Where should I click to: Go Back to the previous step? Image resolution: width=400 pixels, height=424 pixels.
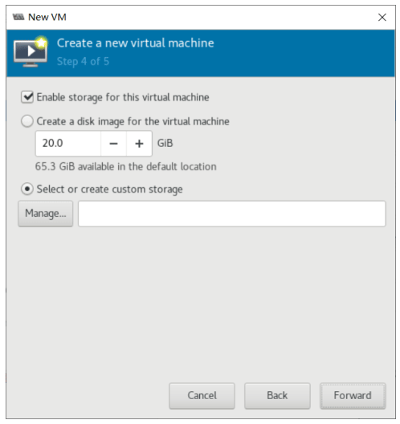[x=277, y=396]
